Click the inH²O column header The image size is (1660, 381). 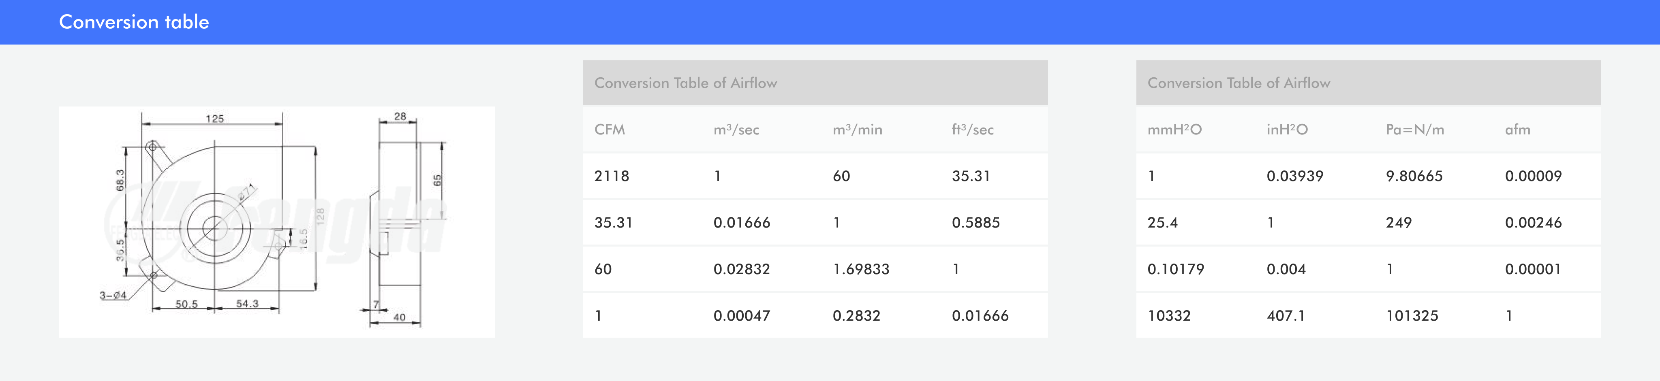click(x=1287, y=129)
